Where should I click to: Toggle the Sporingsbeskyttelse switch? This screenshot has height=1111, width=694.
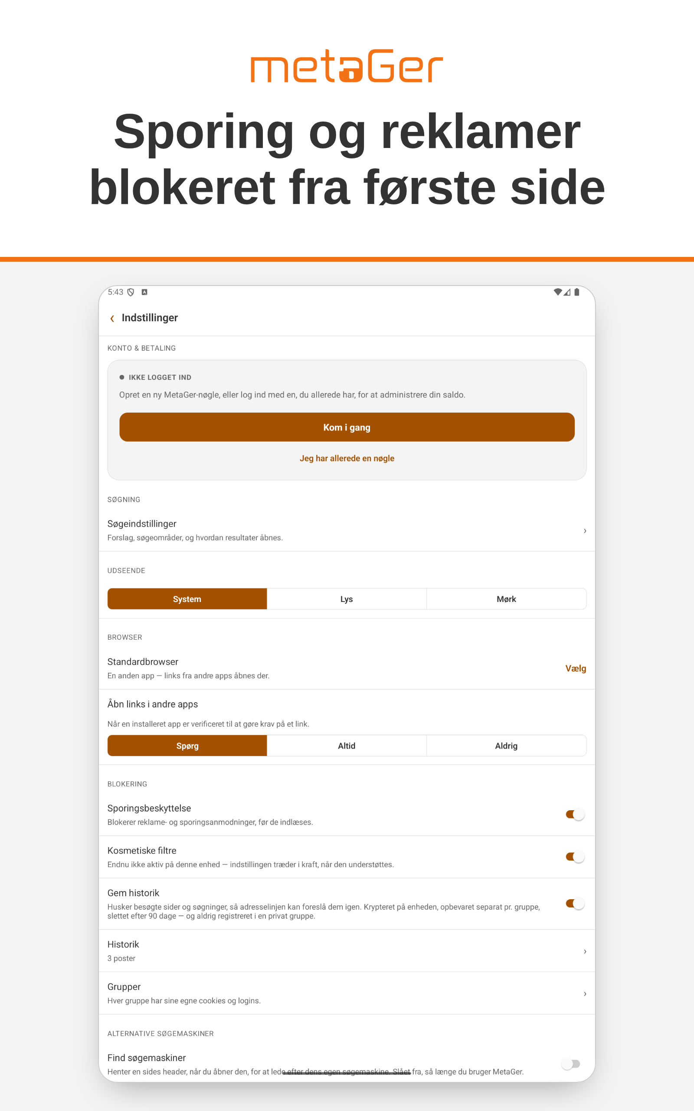(575, 815)
